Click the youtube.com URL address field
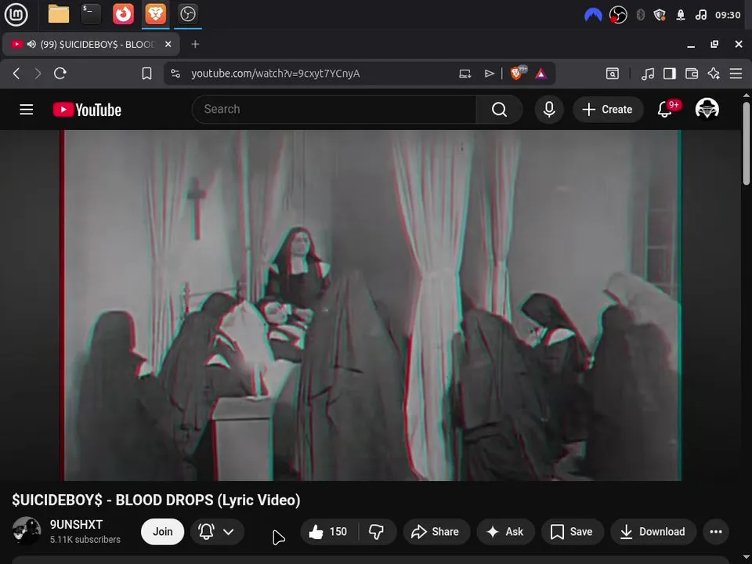 coord(275,74)
